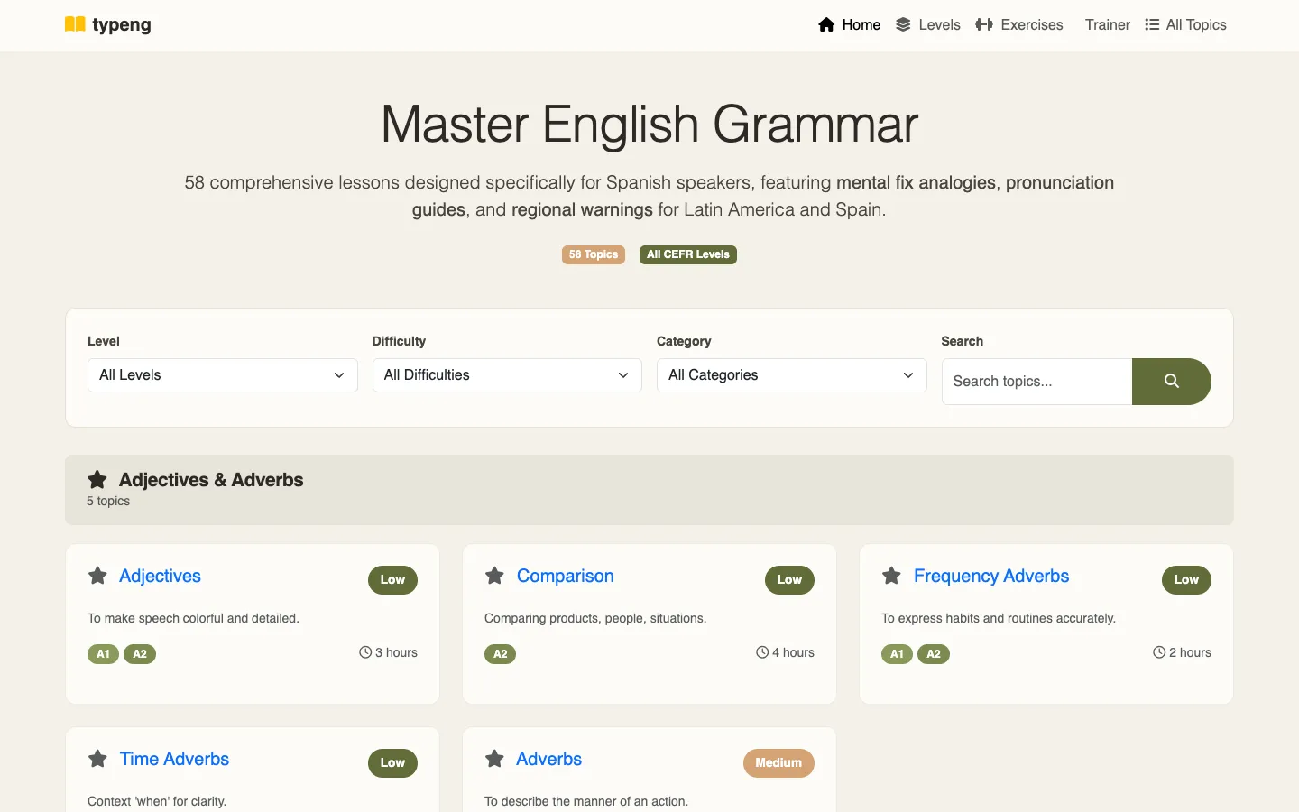Click the Adjectives & Adverbs section heading
The image size is (1299, 812).
click(x=211, y=480)
